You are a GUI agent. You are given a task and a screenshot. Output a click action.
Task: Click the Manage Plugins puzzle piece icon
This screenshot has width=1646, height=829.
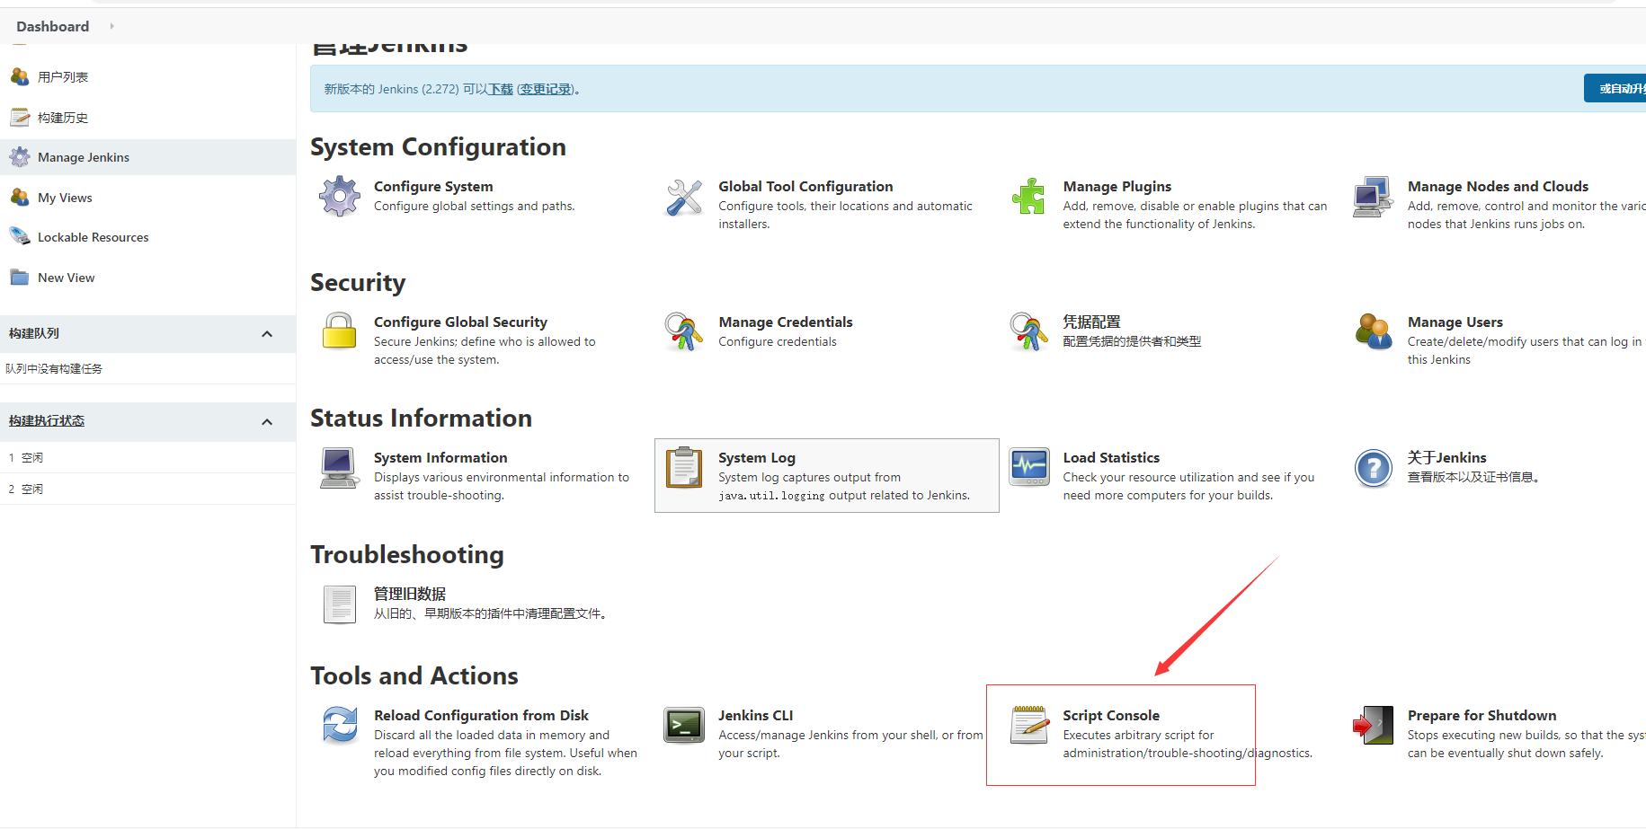pos(1028,196)
